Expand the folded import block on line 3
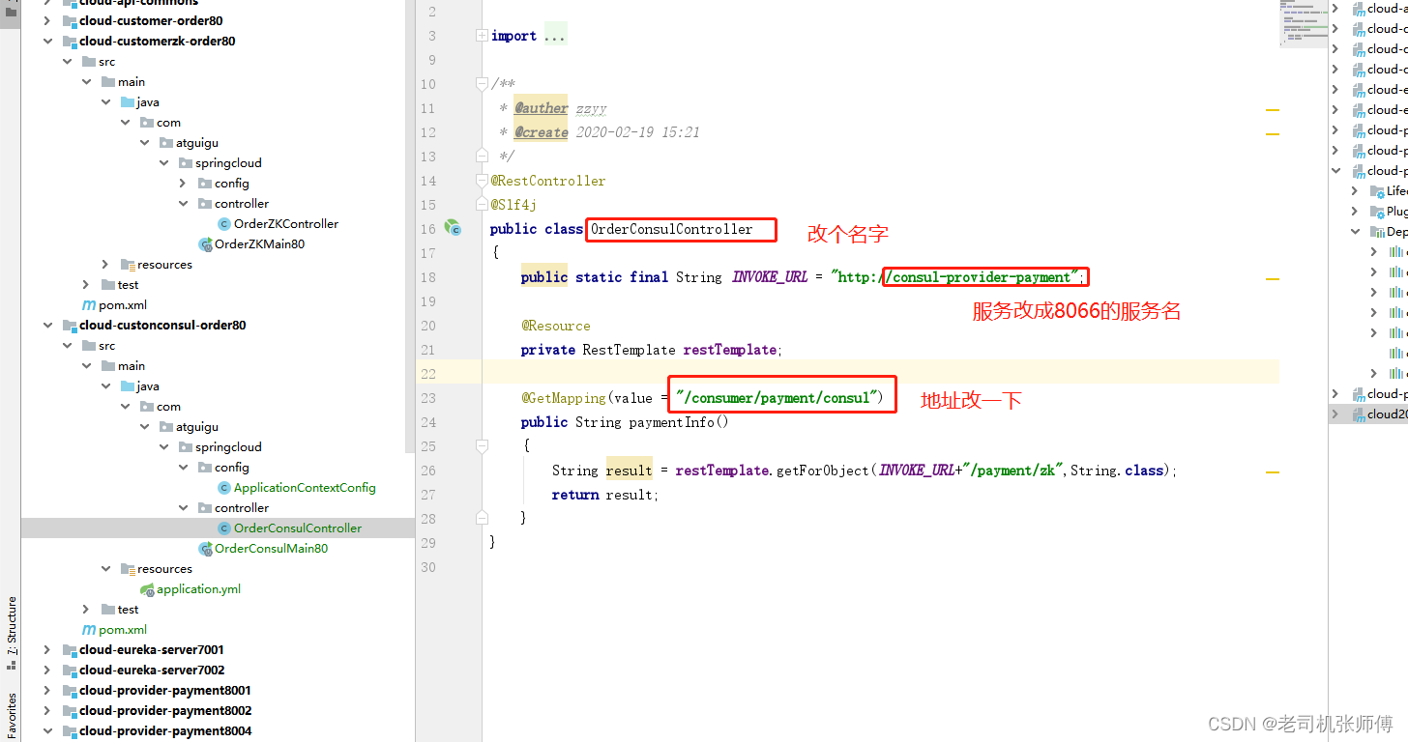Image resolution: width=1408 pixels, height=742 pixels. tap(482, 36)
